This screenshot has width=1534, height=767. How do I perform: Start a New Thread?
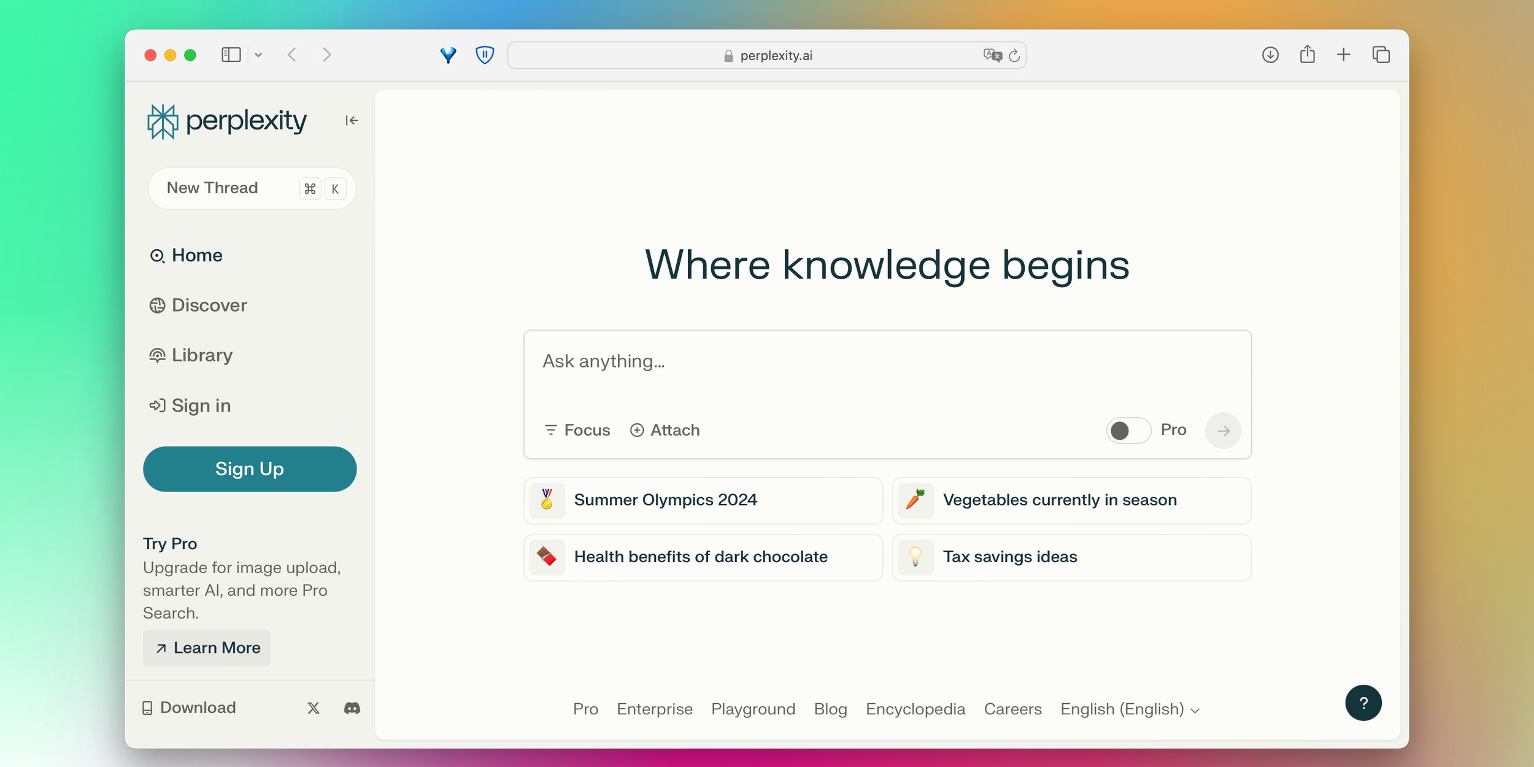(252, 188)
